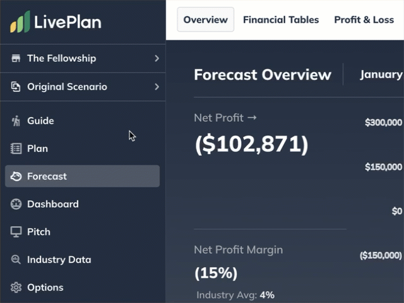
Task: Open the Original Scenario menu
Action: tap(83, 86)
